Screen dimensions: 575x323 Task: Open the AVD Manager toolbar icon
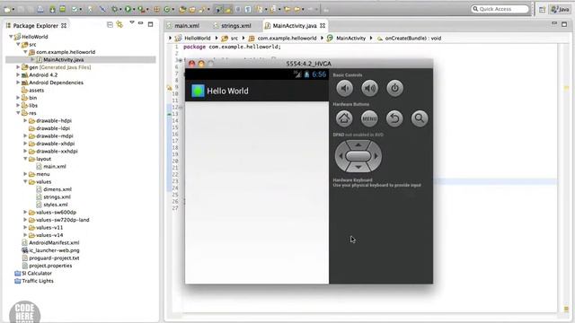click(x=62, y=9)
